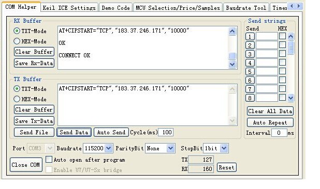Click the TX Buffer scroll-up arrow
The height and width of the screenshot is (189, 320).
point(232,89)
